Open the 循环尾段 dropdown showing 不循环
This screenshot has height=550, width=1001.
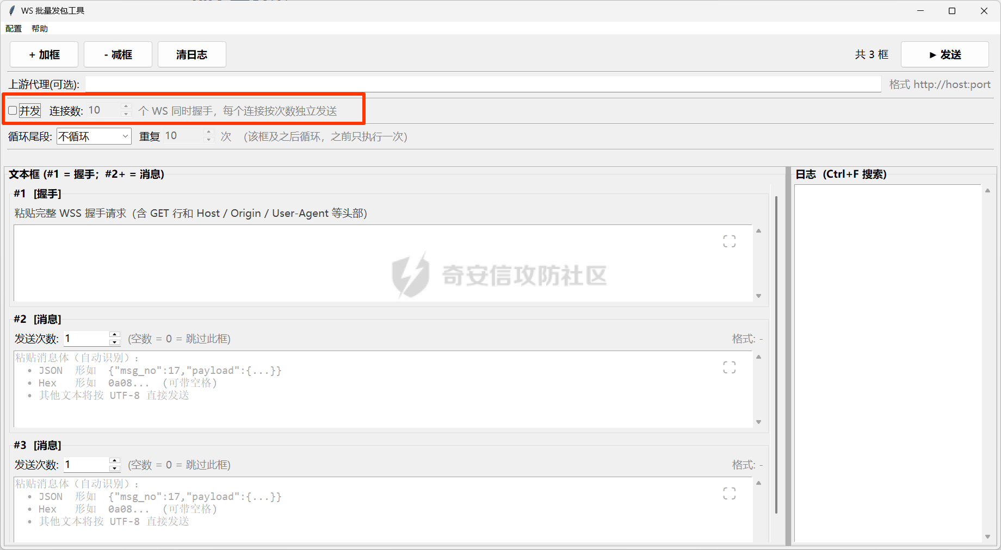pos(94,136)
